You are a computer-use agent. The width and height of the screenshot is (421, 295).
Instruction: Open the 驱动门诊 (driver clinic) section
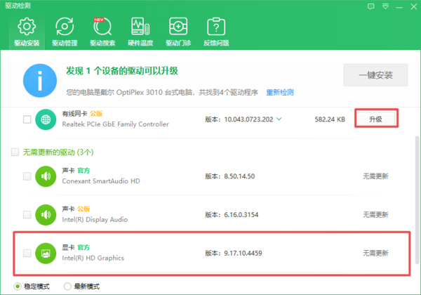(x=178, y=32)
